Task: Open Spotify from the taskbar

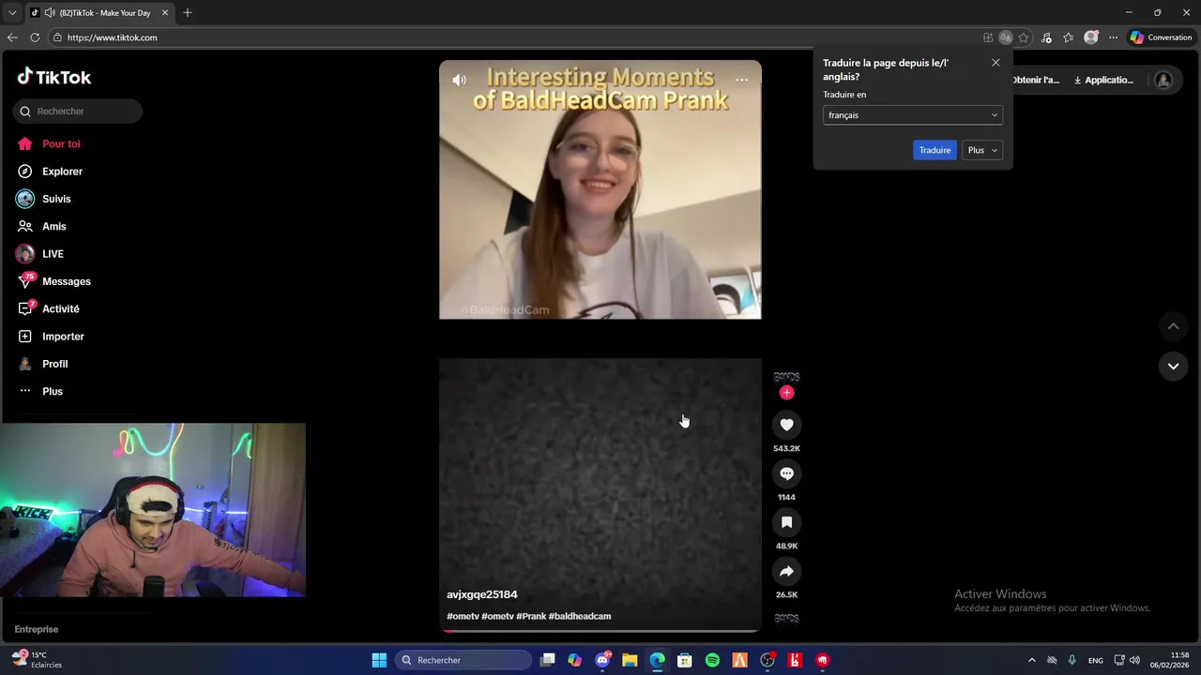Action: pyautogui.click(x=712, y=660)
